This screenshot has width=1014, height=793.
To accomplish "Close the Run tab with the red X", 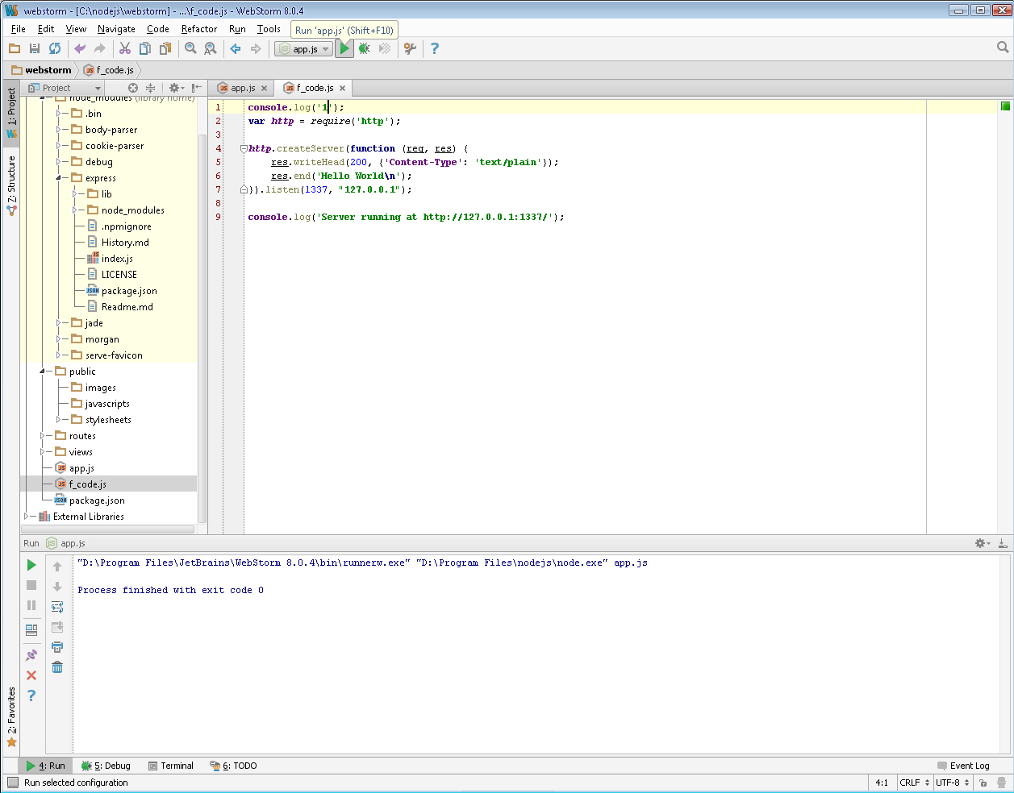I will [31, 675].
